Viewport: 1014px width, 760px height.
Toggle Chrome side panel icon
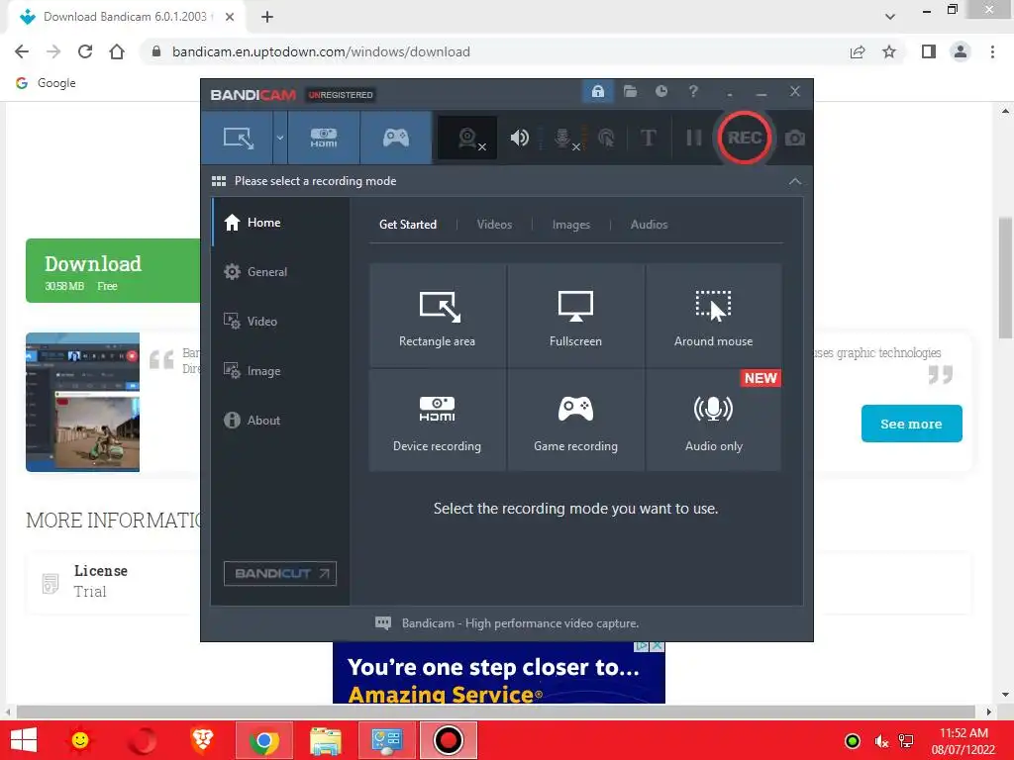pyautogui.click(x=929, y=51)
